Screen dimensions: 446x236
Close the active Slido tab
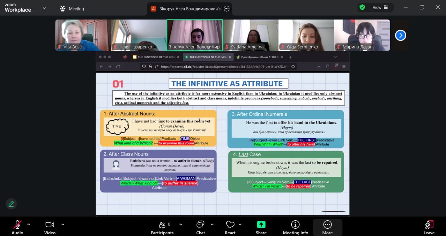click(x=230, y=57)
